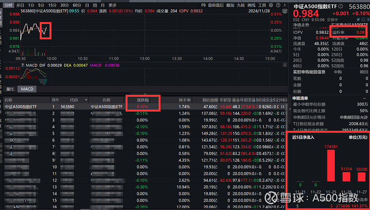Switch chart to 5分 period
Image resolution: width=370 pixels, height=210 pixels.
coord(41,5)
